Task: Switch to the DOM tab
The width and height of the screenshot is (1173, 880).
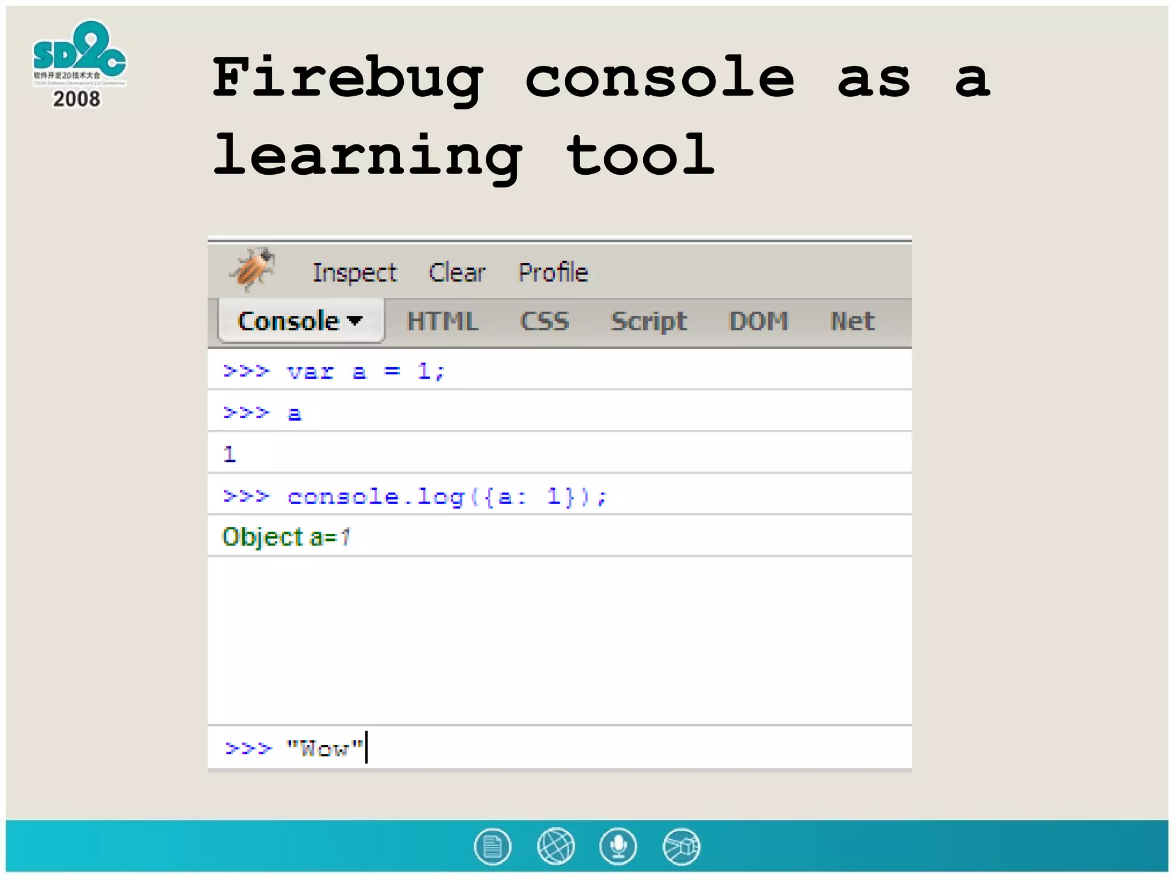Action: [759, 321]
